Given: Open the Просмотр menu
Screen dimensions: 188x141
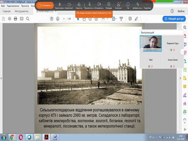Looking at the screenshot, I should tap(25, 6).
